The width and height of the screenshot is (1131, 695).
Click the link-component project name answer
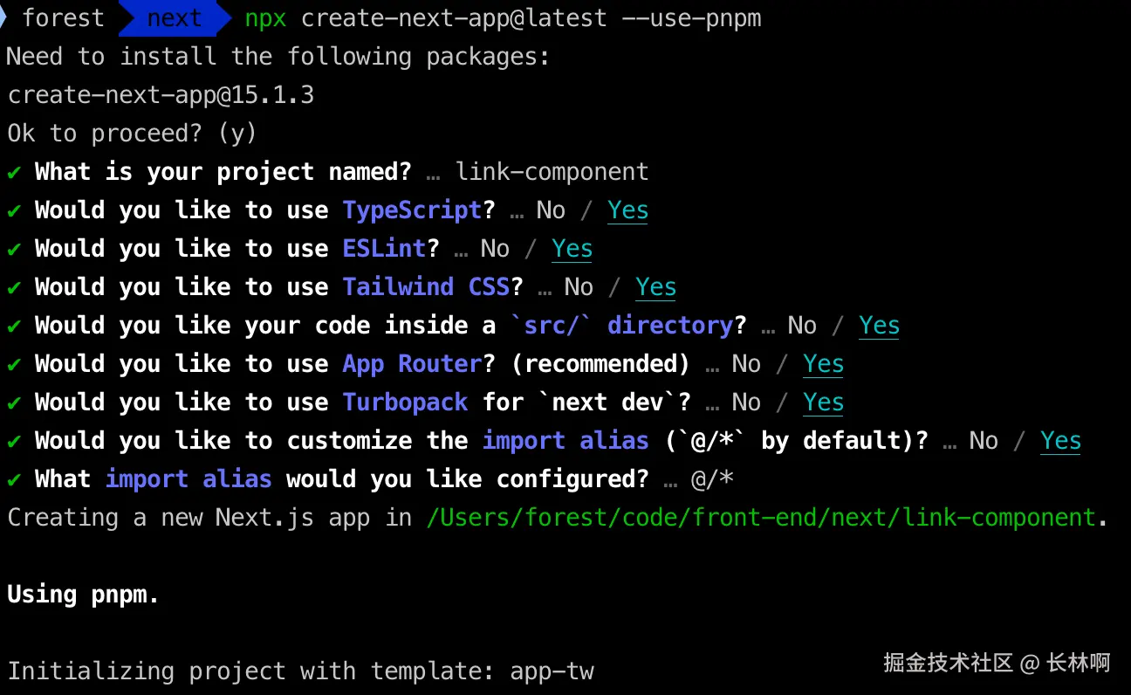coord(552,172)
